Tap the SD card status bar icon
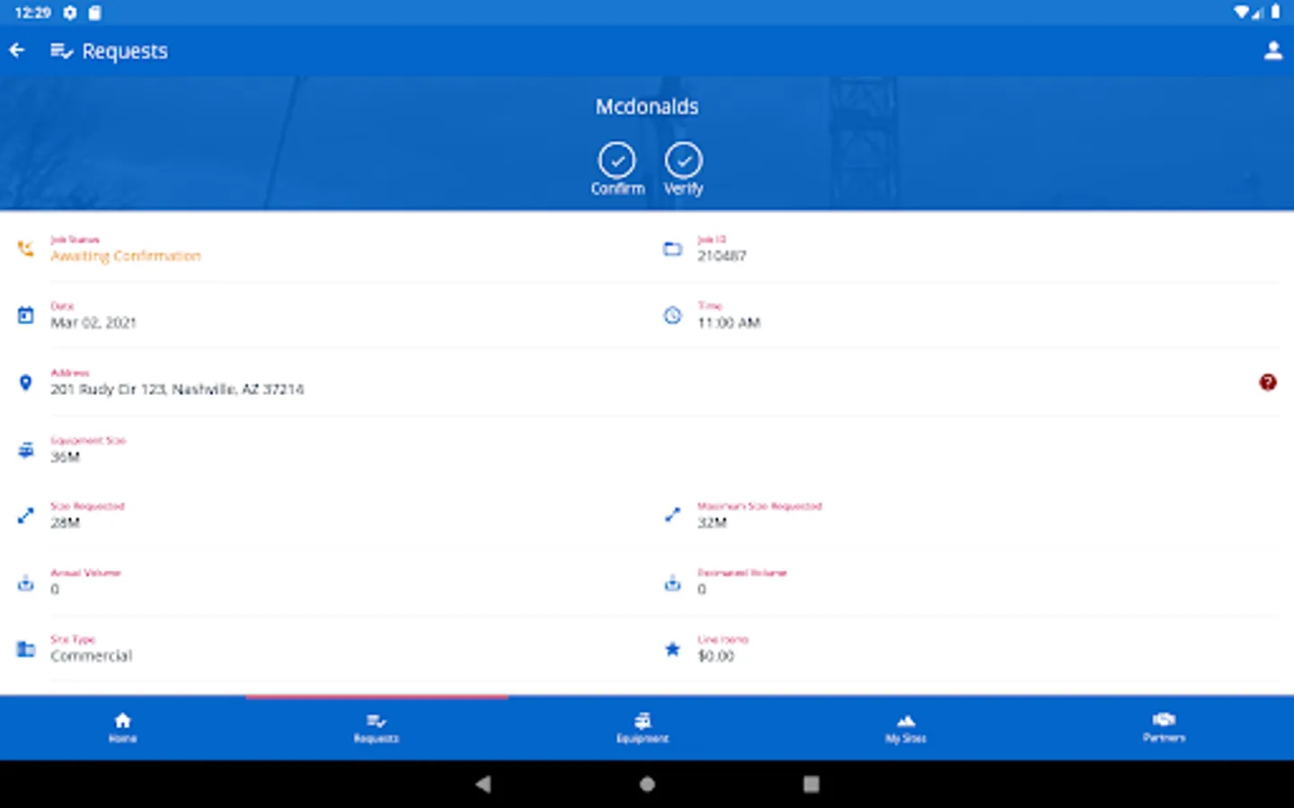This screenshot has width=1294, height=808. pos(94,13)
